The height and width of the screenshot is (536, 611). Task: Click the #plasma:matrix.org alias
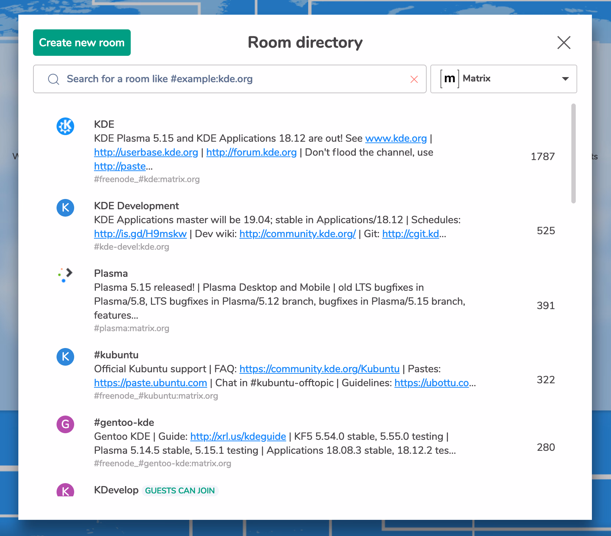(x=131, y=329)
